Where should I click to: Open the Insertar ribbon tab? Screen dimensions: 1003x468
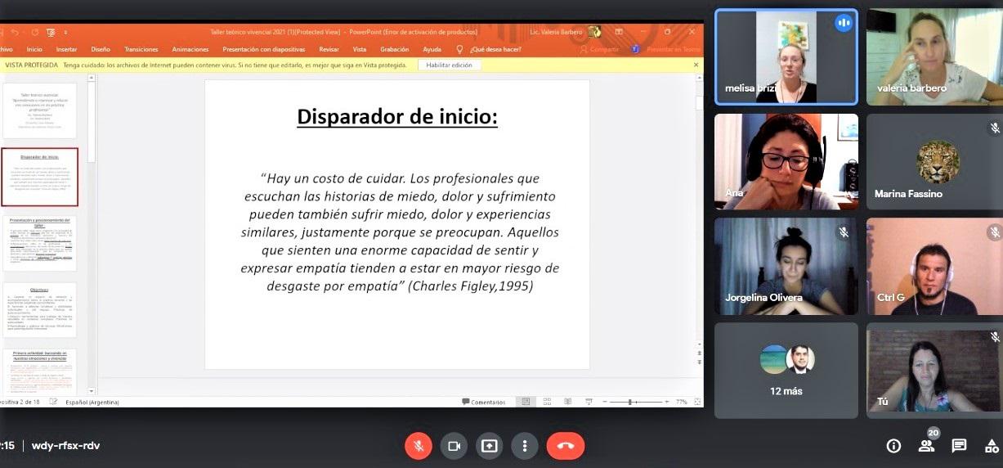[66, 49]
